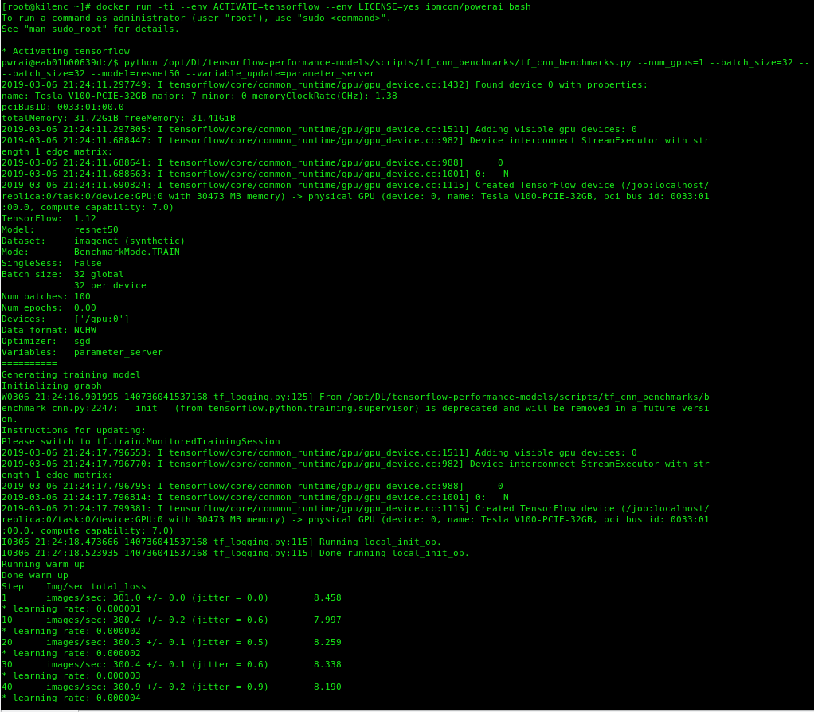Viewport: 814px width, 712px height.
Task: Click 'learning rate: 0.000001' line
Action: [x=71, y=609]
